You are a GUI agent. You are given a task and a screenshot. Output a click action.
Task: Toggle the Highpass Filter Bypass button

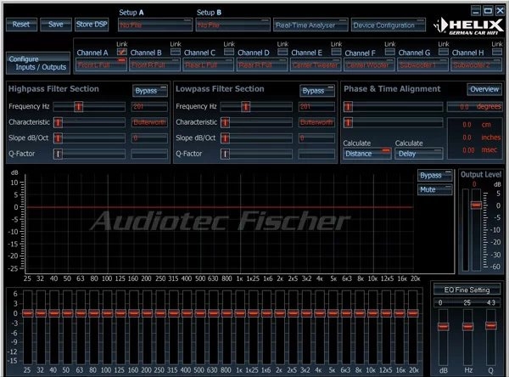coord(150,90)
